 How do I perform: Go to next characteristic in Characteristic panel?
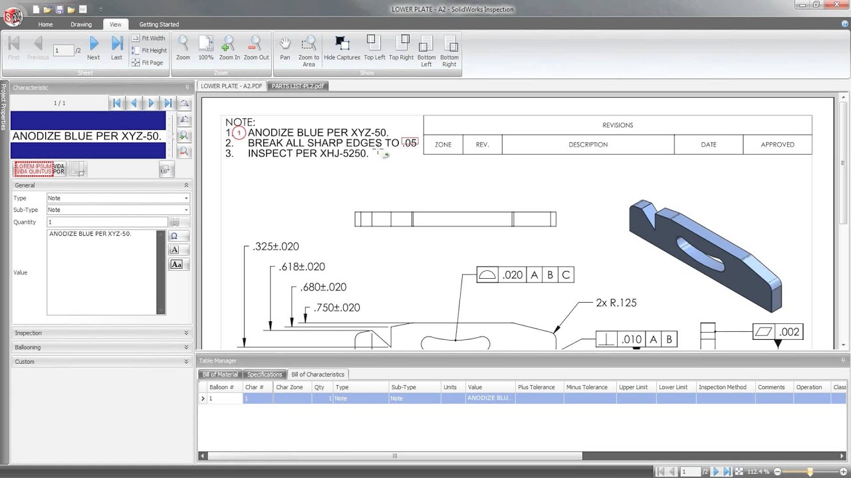(151, 103)
